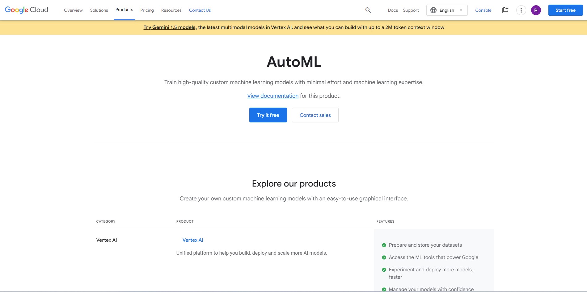The image size is (587, 292).
Task: Click 'Prepare and store your datasets' text
Action: point(425,245)
